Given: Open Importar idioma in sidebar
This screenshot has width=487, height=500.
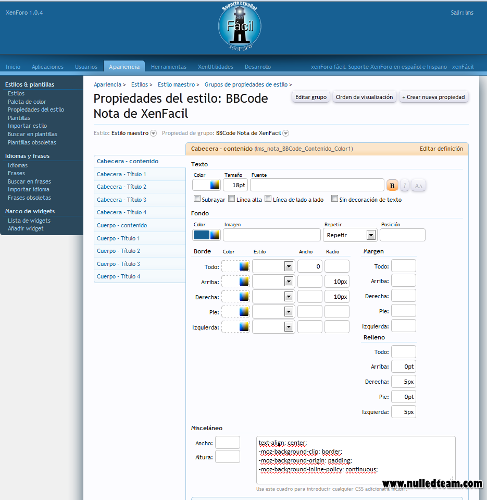Looking at the screenshot, I should coord(29,189).
